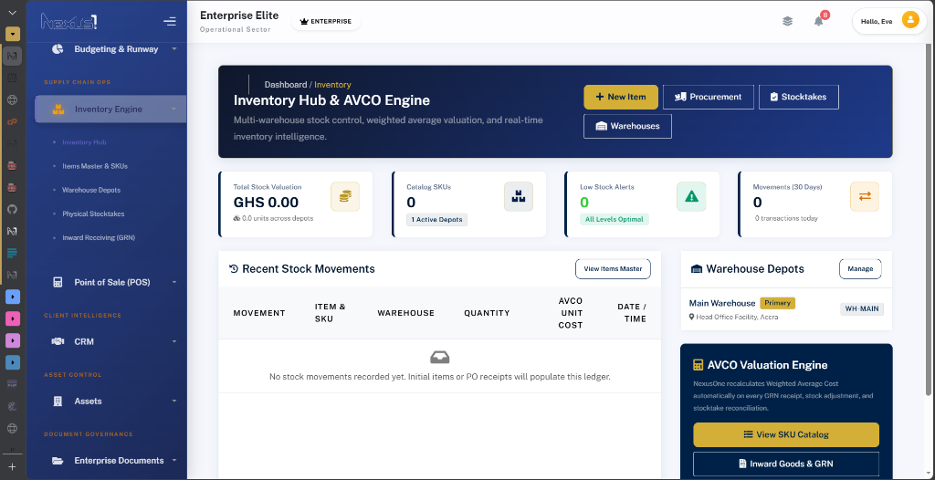Click the history icon beside Recent Stock Movements

point(234,269)
